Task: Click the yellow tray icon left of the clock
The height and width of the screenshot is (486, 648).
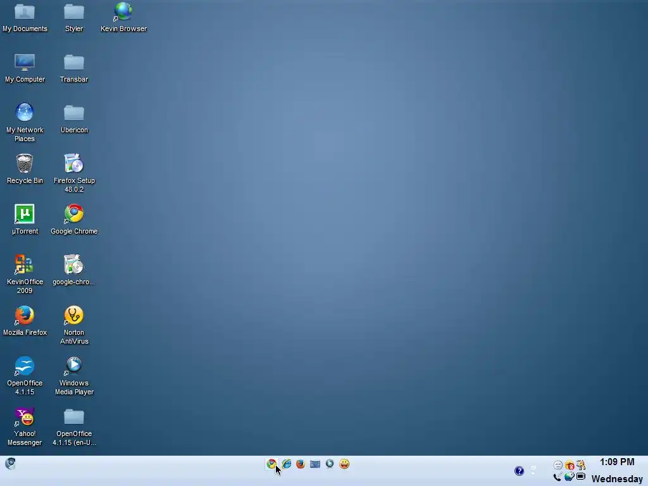Action: click(581, 465)
